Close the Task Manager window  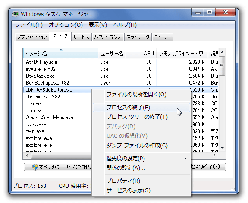226,13
